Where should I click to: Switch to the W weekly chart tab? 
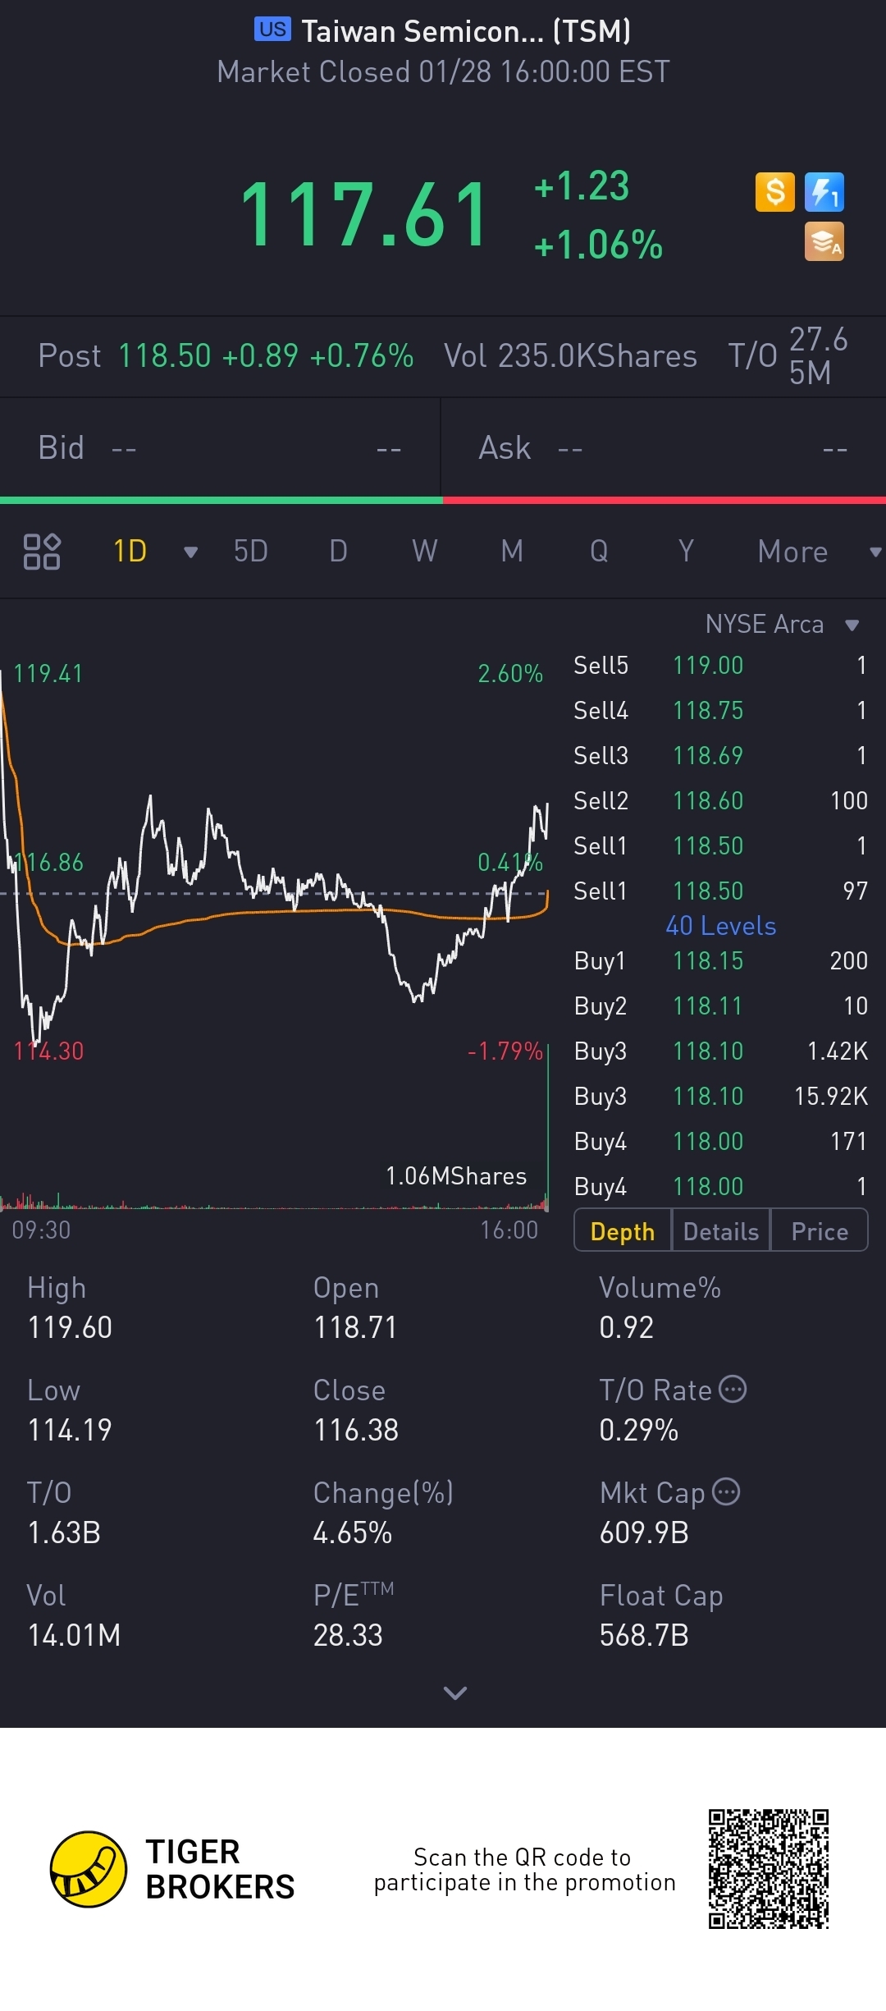425,552
